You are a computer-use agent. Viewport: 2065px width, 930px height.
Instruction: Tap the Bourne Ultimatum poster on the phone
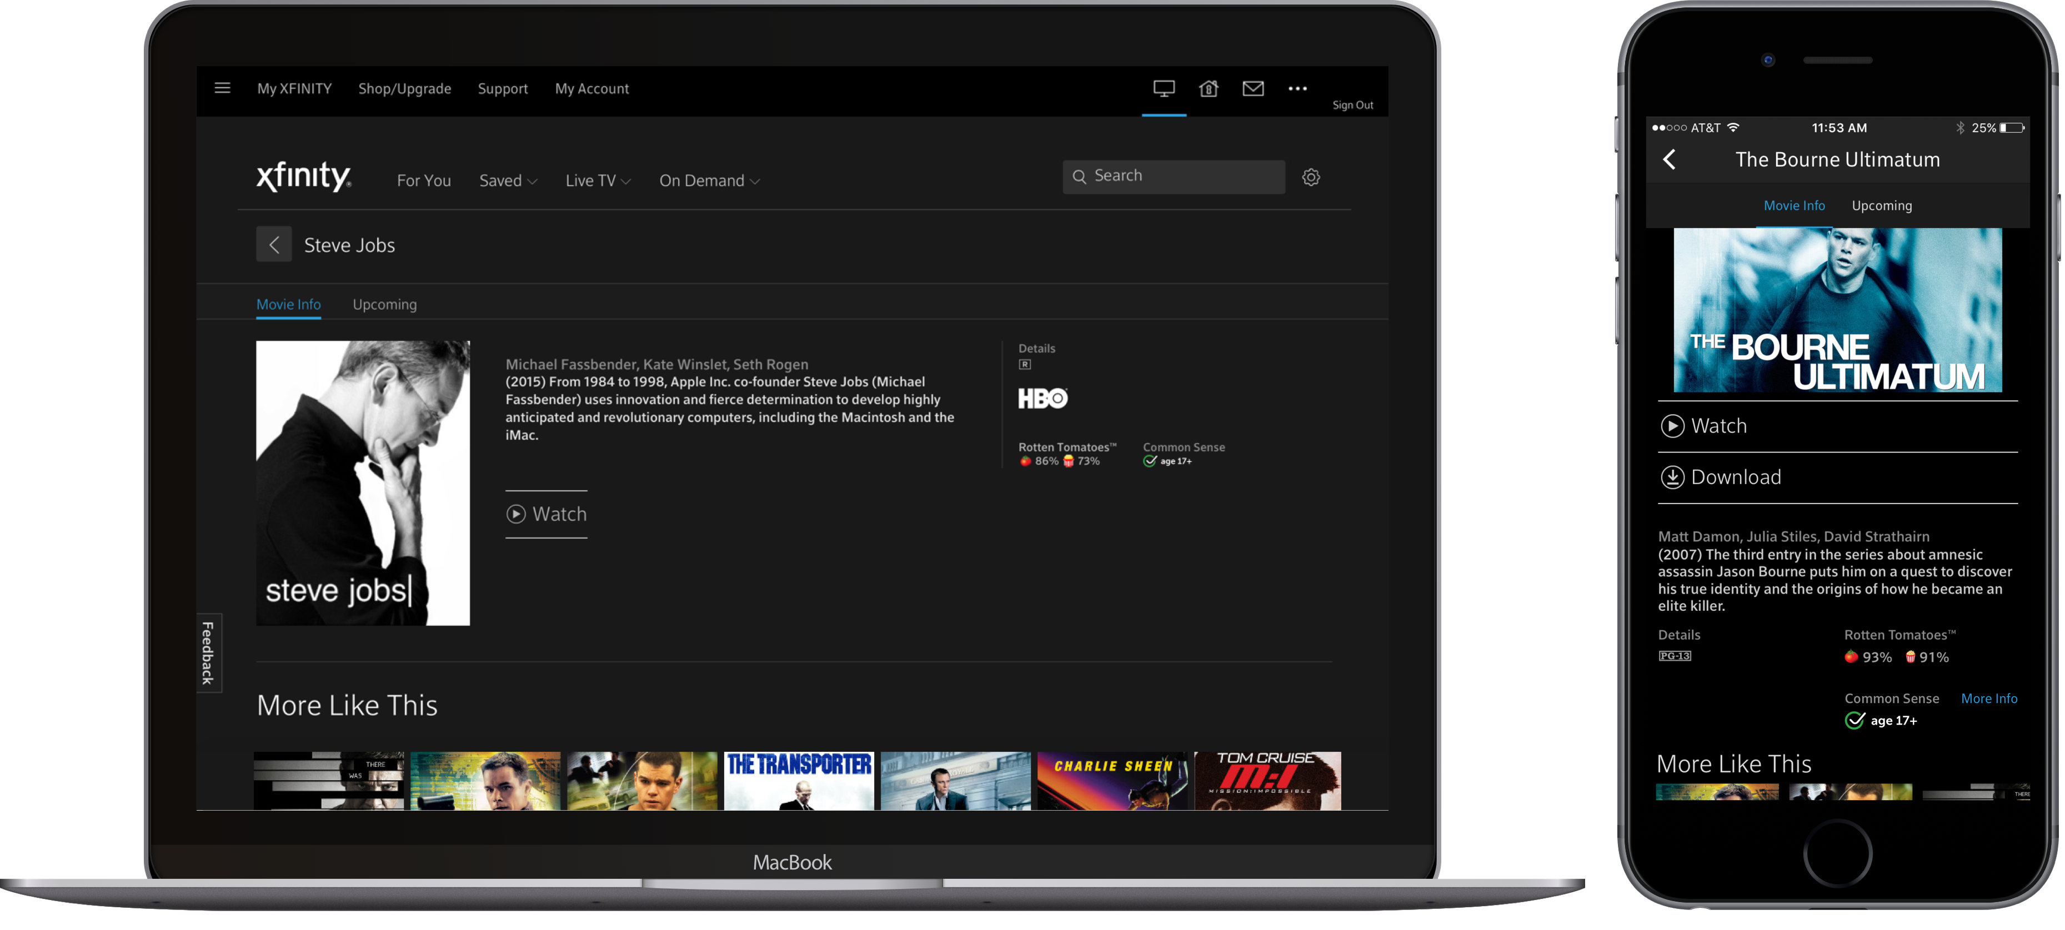click(1837, 310)
